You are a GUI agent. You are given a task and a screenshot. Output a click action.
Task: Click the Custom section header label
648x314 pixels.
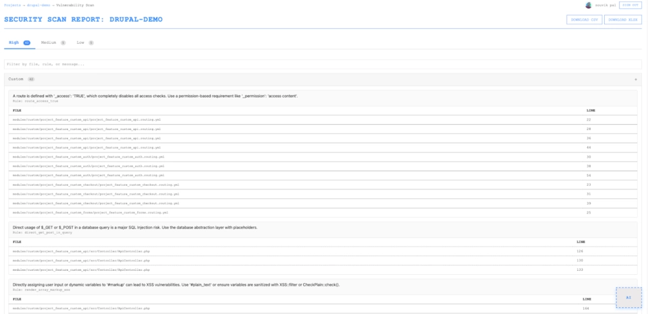[16, 79]
